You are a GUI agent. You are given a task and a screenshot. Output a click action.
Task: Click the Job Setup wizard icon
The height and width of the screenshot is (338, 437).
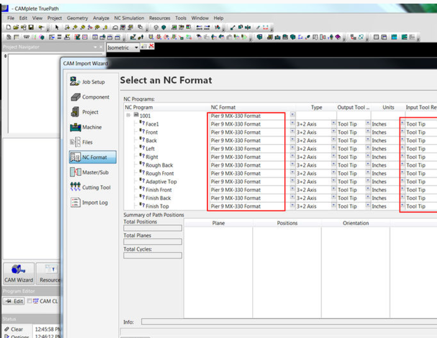(x=74, y=82)
